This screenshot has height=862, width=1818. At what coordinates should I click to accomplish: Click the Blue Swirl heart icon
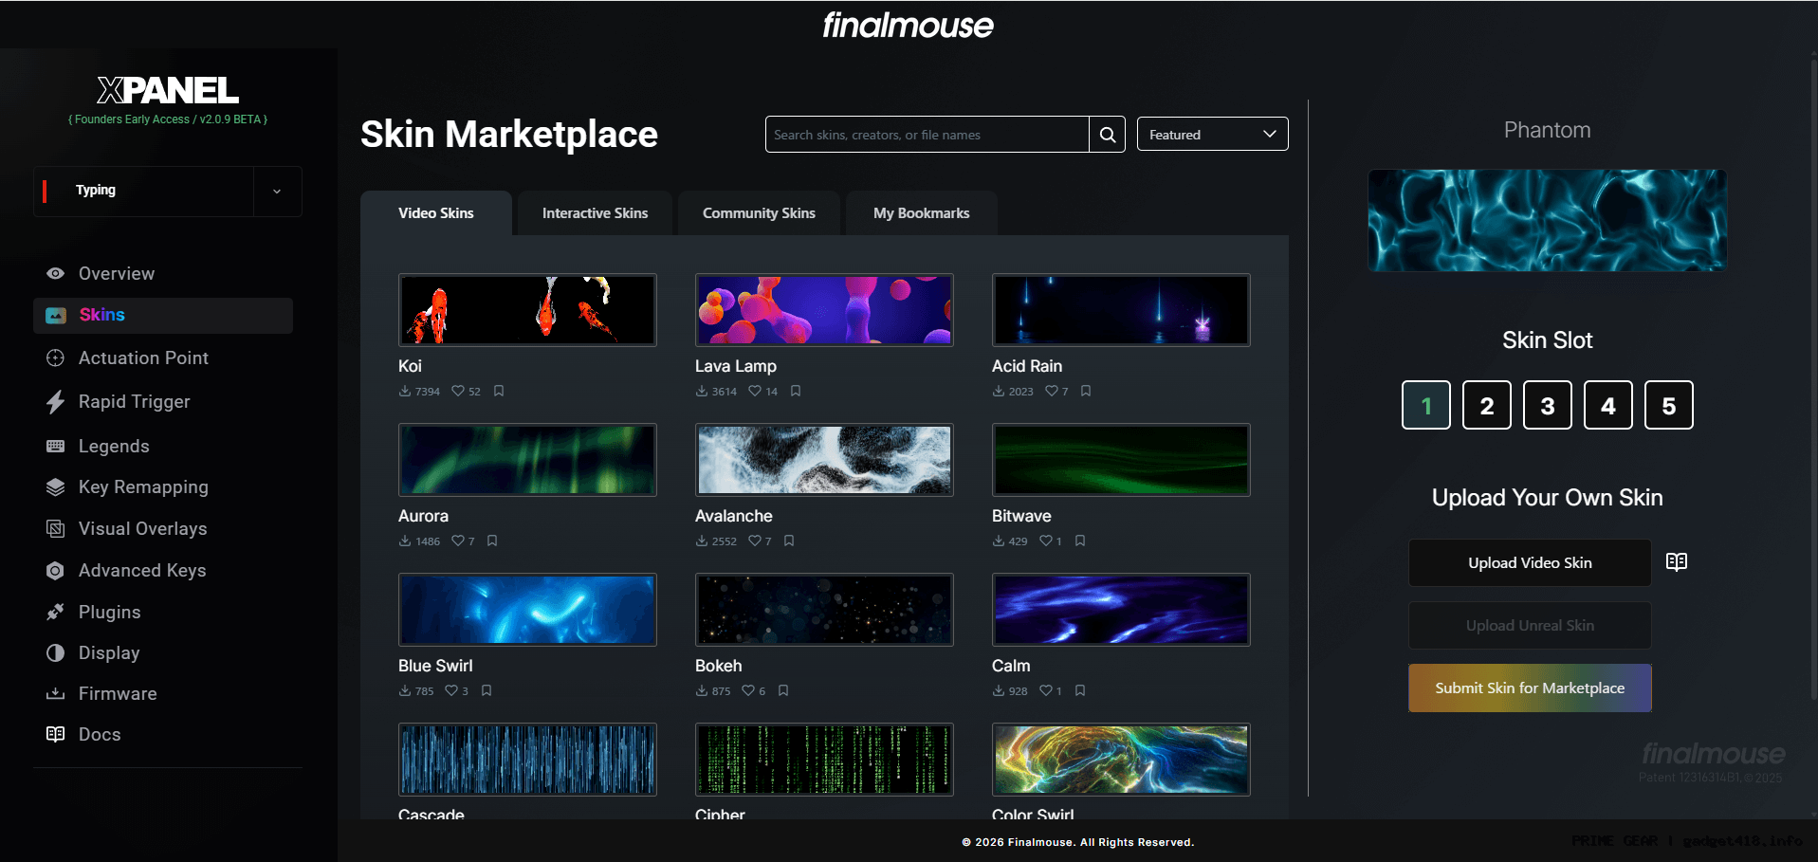pos(451,690)
